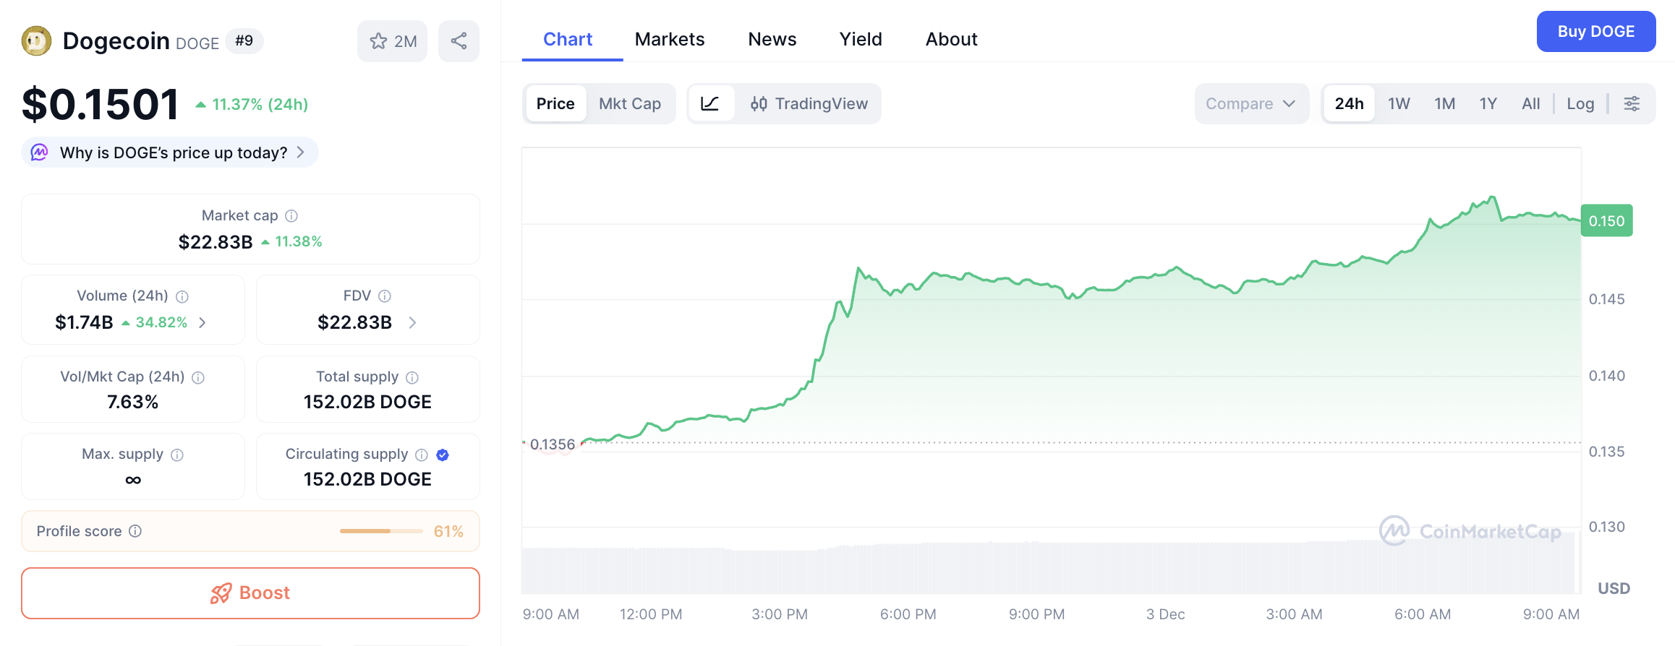1675x646 pixels.
Task: Select the 1W time range
Action: click(1399, 103)
